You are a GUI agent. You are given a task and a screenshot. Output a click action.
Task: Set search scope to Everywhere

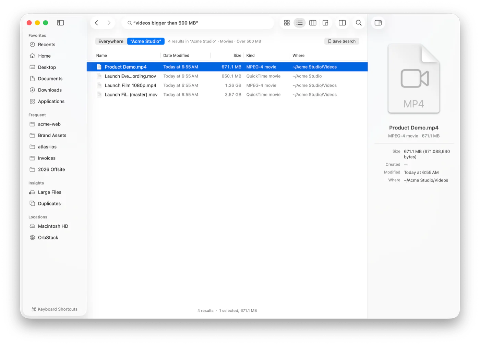pyautogui.click(x=111, y=41)
